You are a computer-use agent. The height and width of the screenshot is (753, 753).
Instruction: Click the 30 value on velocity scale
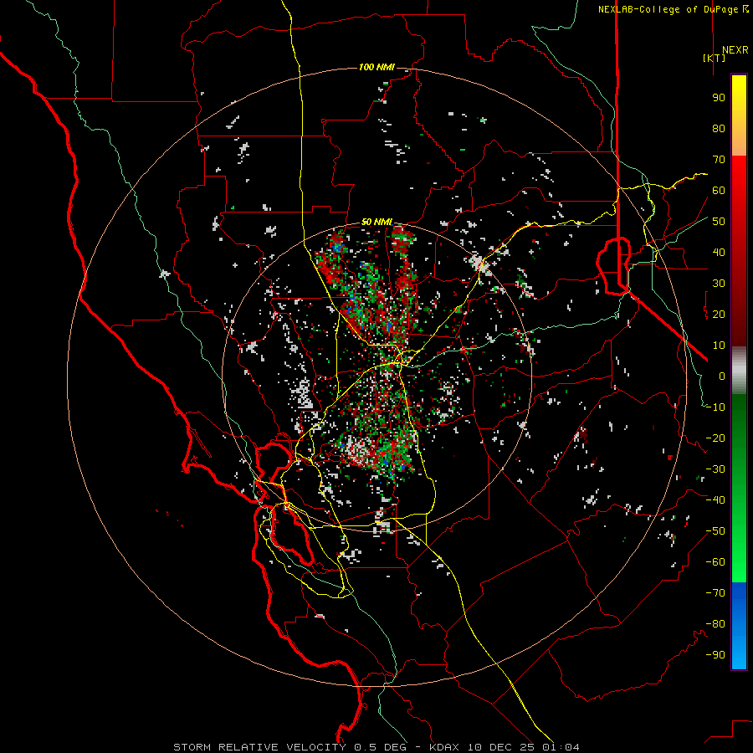[719, 284]
